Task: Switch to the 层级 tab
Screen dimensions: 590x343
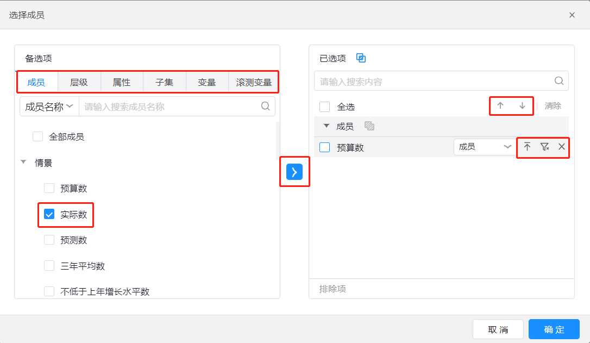Action: click(x=79, y=83)
